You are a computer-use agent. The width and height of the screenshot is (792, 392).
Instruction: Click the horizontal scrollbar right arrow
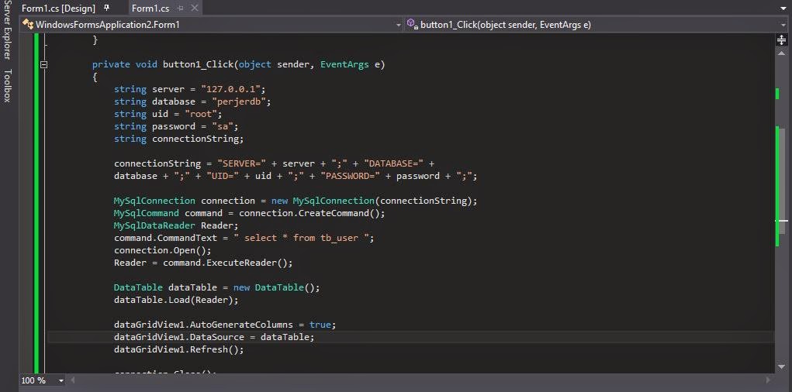(769, 380)
